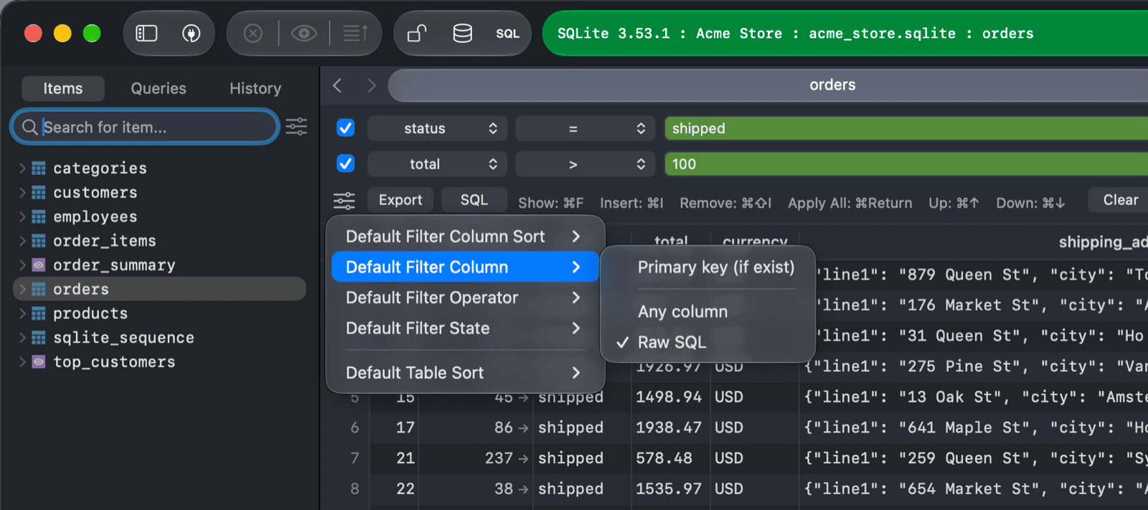Screen dimensions: 1148x510
Task: Click the products table icon
Action: (39, 313)
